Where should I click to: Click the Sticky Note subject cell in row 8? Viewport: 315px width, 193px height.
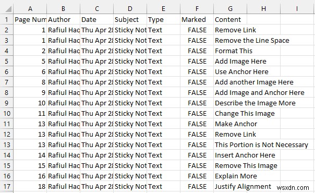point(130,92)
